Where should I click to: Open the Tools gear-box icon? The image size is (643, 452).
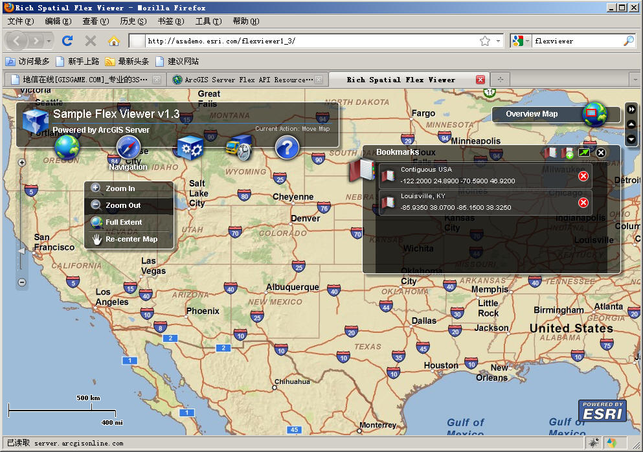tap(190, 148)
